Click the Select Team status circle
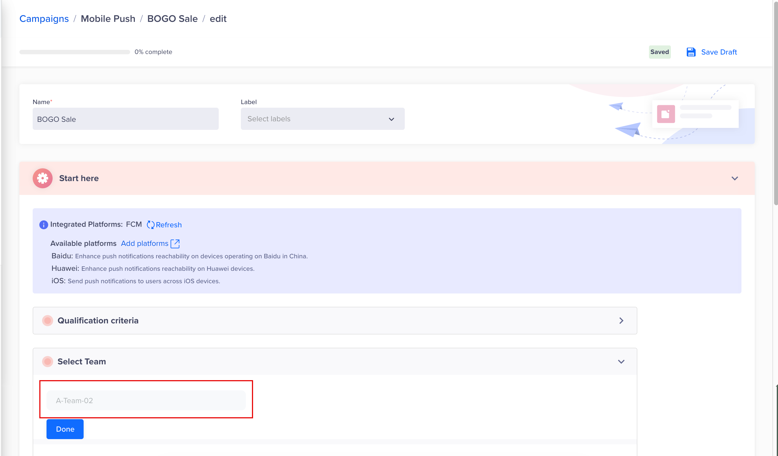Viewport: 778px width, 456px height. (x=48, y=362)
